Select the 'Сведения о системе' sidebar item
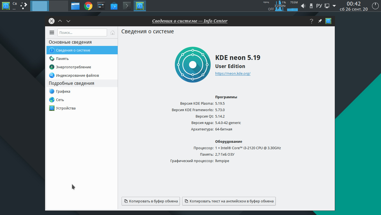 82,50
